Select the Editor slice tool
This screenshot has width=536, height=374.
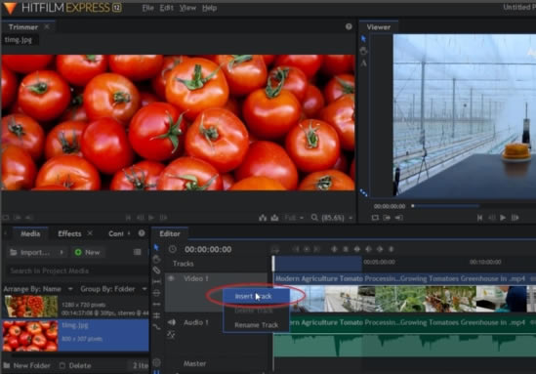(x=156, y=270)
